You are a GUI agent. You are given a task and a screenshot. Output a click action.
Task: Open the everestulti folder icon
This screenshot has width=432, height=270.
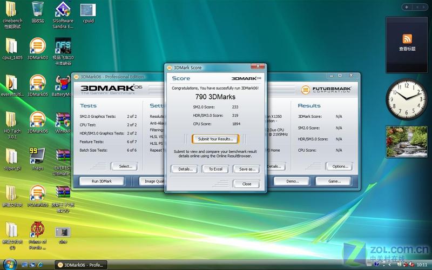[11, 83]
